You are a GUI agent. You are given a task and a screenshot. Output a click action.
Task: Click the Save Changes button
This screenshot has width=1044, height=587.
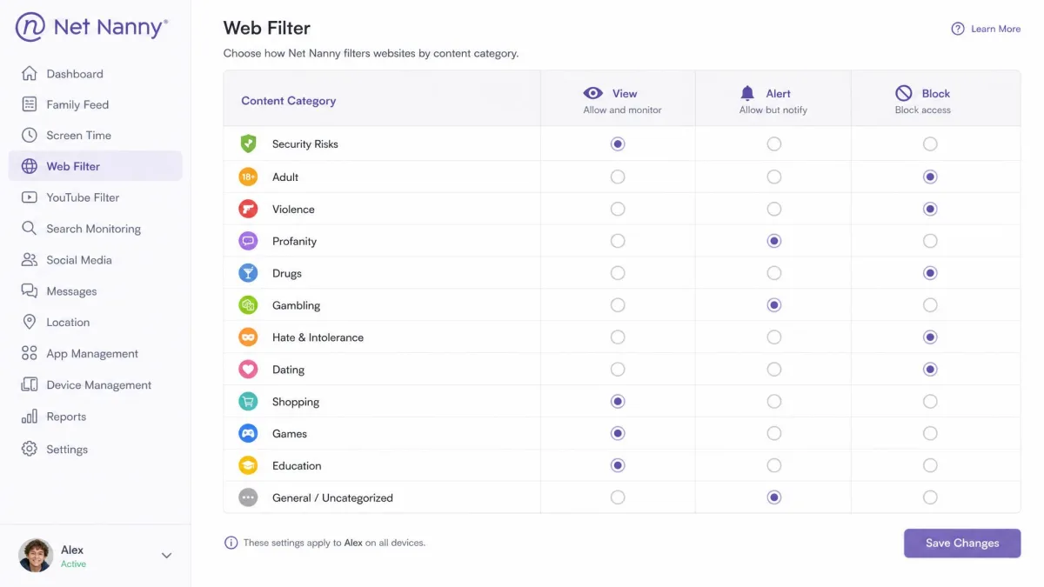[x=962, y=543]
